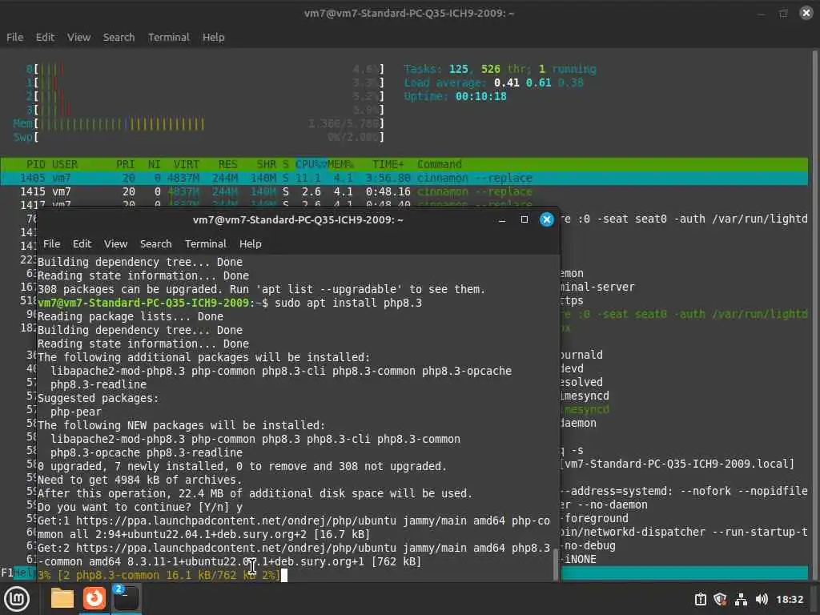Minimize the front terminal window
Image resolution: width=820 pixels, height=615 pixels.
click(502, 219)
